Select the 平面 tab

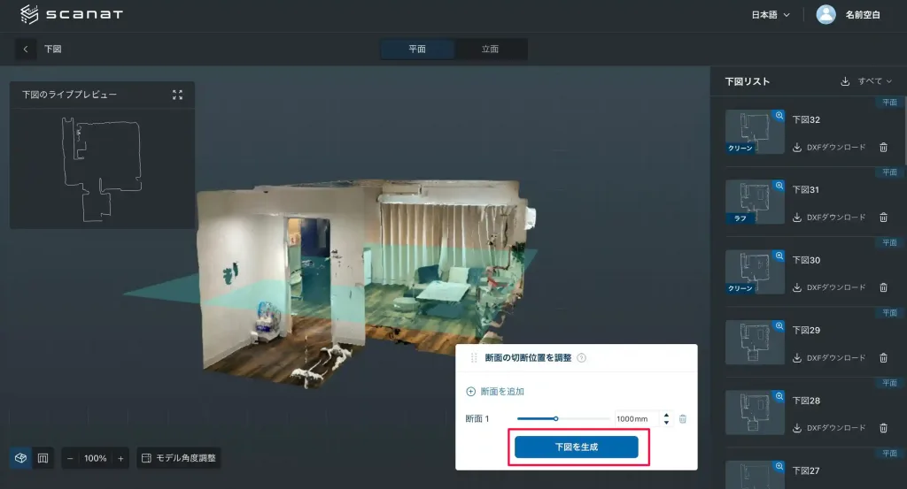[417, 50]
